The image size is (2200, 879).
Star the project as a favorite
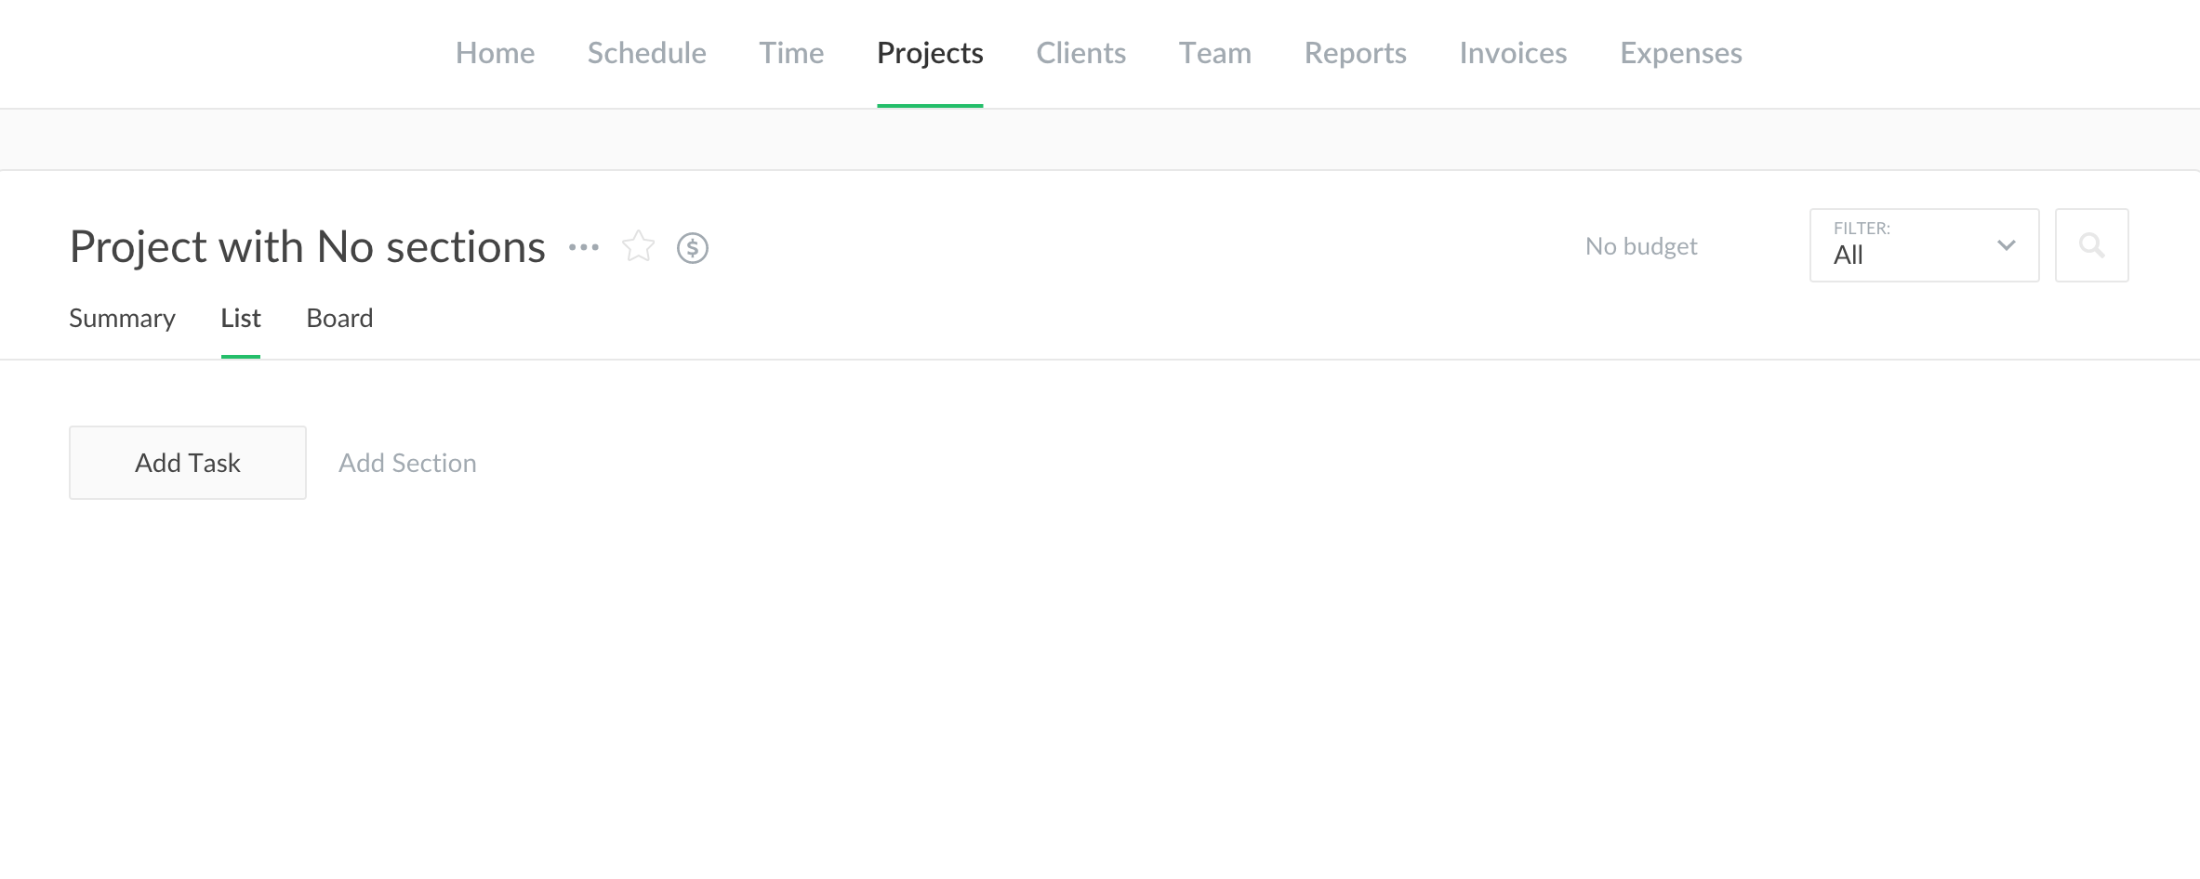[x=638, y=247]
